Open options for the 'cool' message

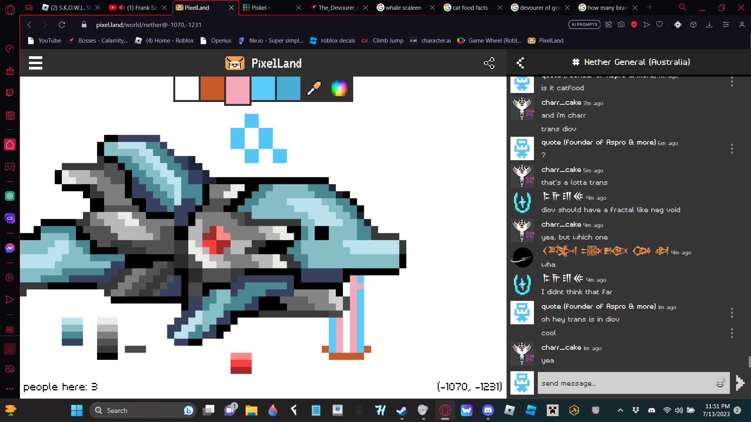point(732,333)
